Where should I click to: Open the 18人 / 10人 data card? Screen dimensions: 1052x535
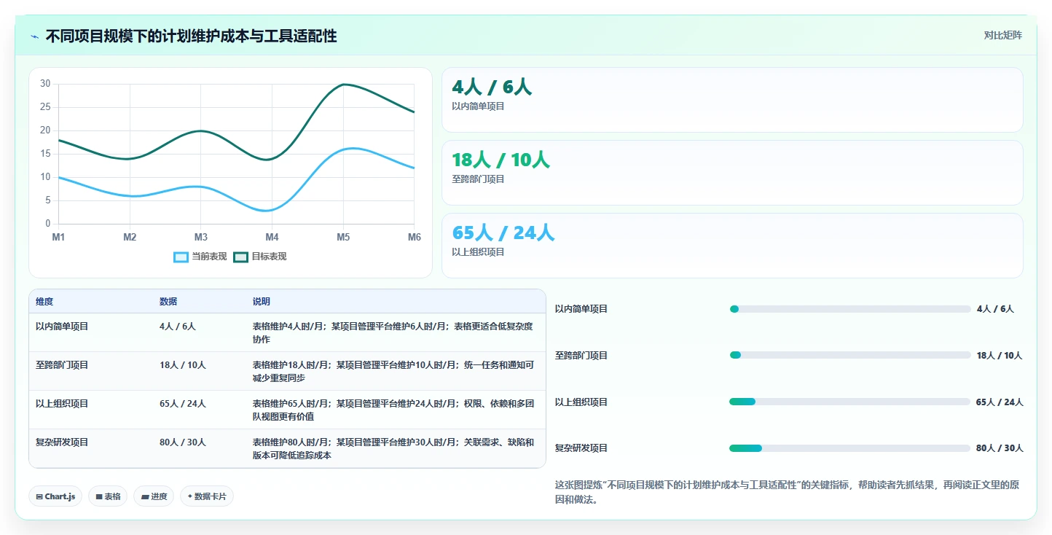click(732, 173)
